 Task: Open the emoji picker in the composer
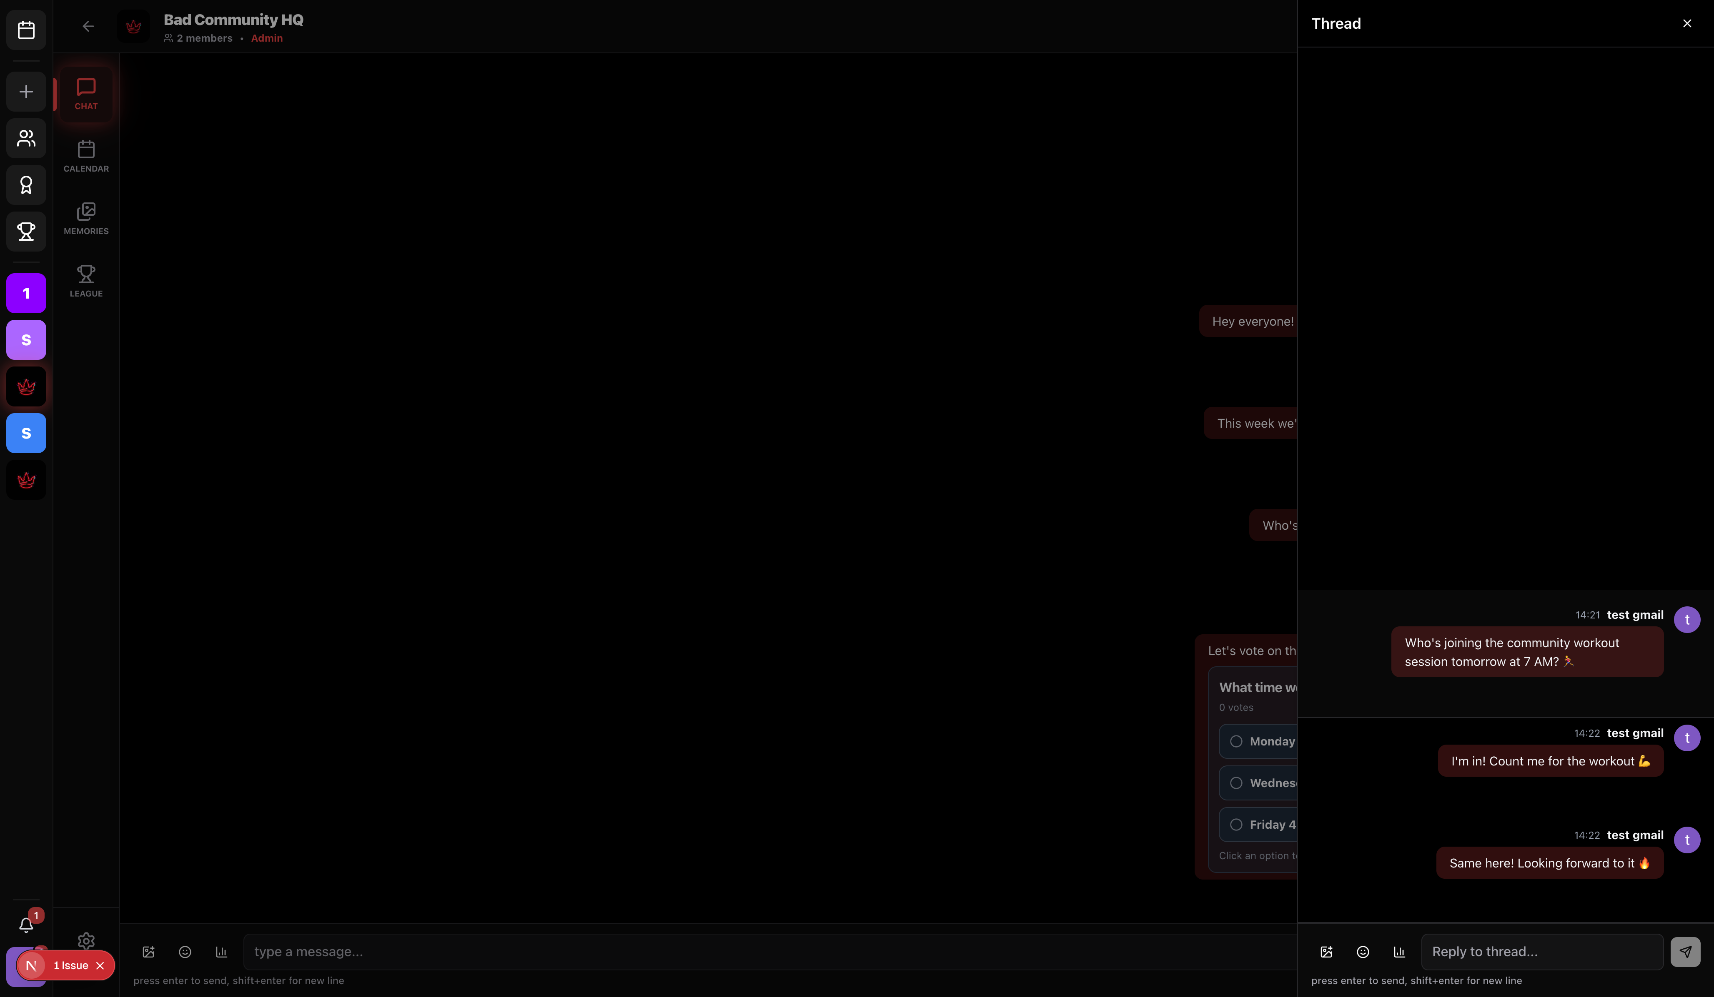pos(184,952)
